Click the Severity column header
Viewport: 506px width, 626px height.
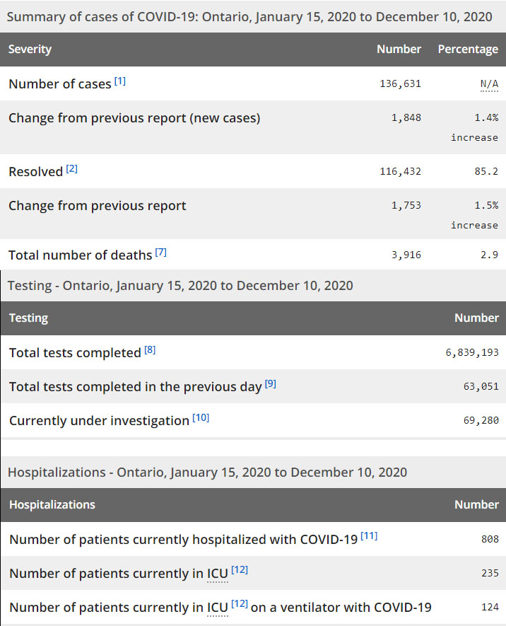(30, 50)
